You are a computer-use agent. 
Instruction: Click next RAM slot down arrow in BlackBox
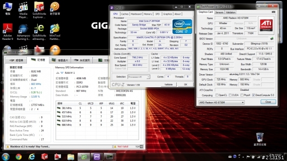point(62,72)
